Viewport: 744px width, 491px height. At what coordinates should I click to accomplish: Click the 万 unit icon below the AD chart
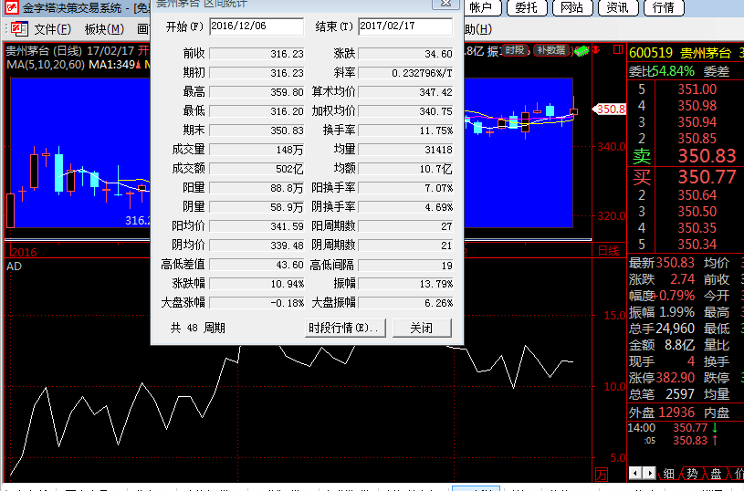tap(602, 475)
